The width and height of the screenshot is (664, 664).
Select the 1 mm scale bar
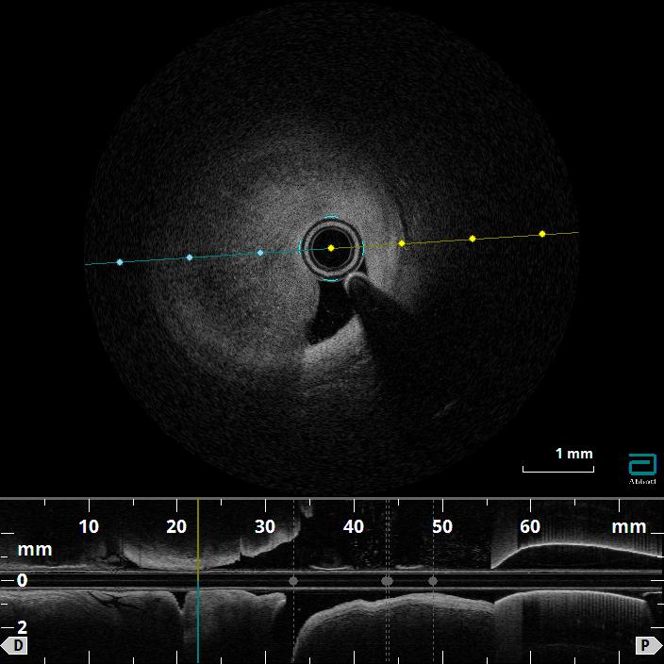pyautogui.click(x=558, y=467)
